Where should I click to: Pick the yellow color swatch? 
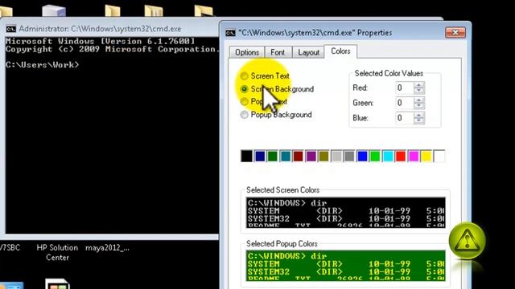[426, 157]
